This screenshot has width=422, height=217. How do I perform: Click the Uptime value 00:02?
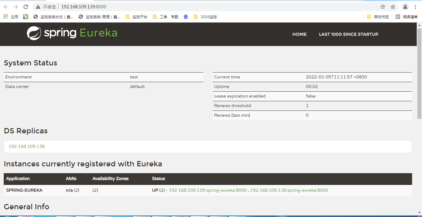(312, 86)
